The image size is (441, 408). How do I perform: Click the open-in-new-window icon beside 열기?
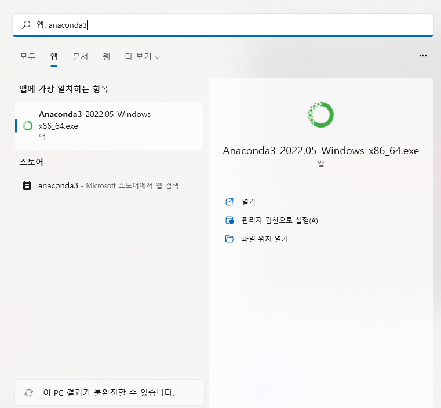point(229,202)
